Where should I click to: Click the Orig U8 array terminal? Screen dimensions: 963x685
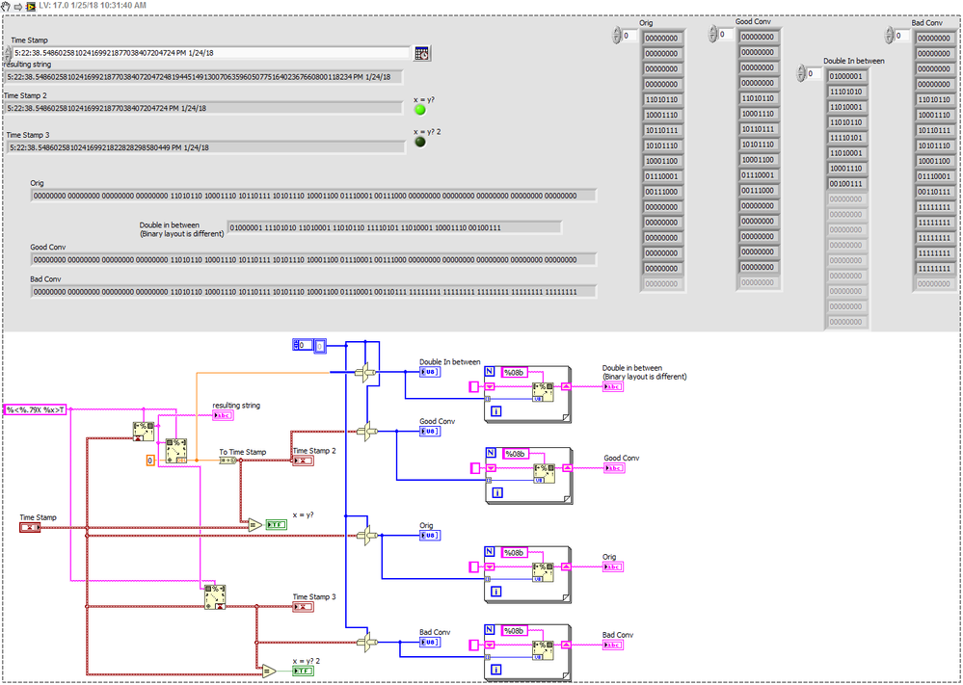click(430, 536)
